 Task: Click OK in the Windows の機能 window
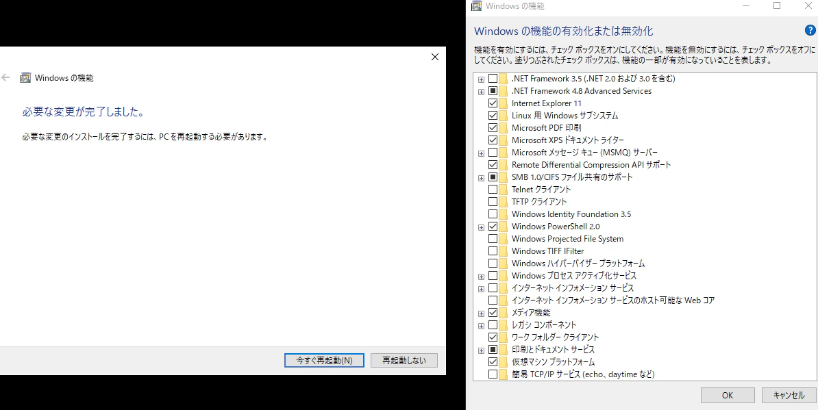tap(728, 396)
